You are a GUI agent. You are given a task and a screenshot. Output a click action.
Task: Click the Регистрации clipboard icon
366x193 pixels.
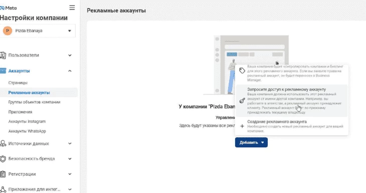tap(3, 174)
